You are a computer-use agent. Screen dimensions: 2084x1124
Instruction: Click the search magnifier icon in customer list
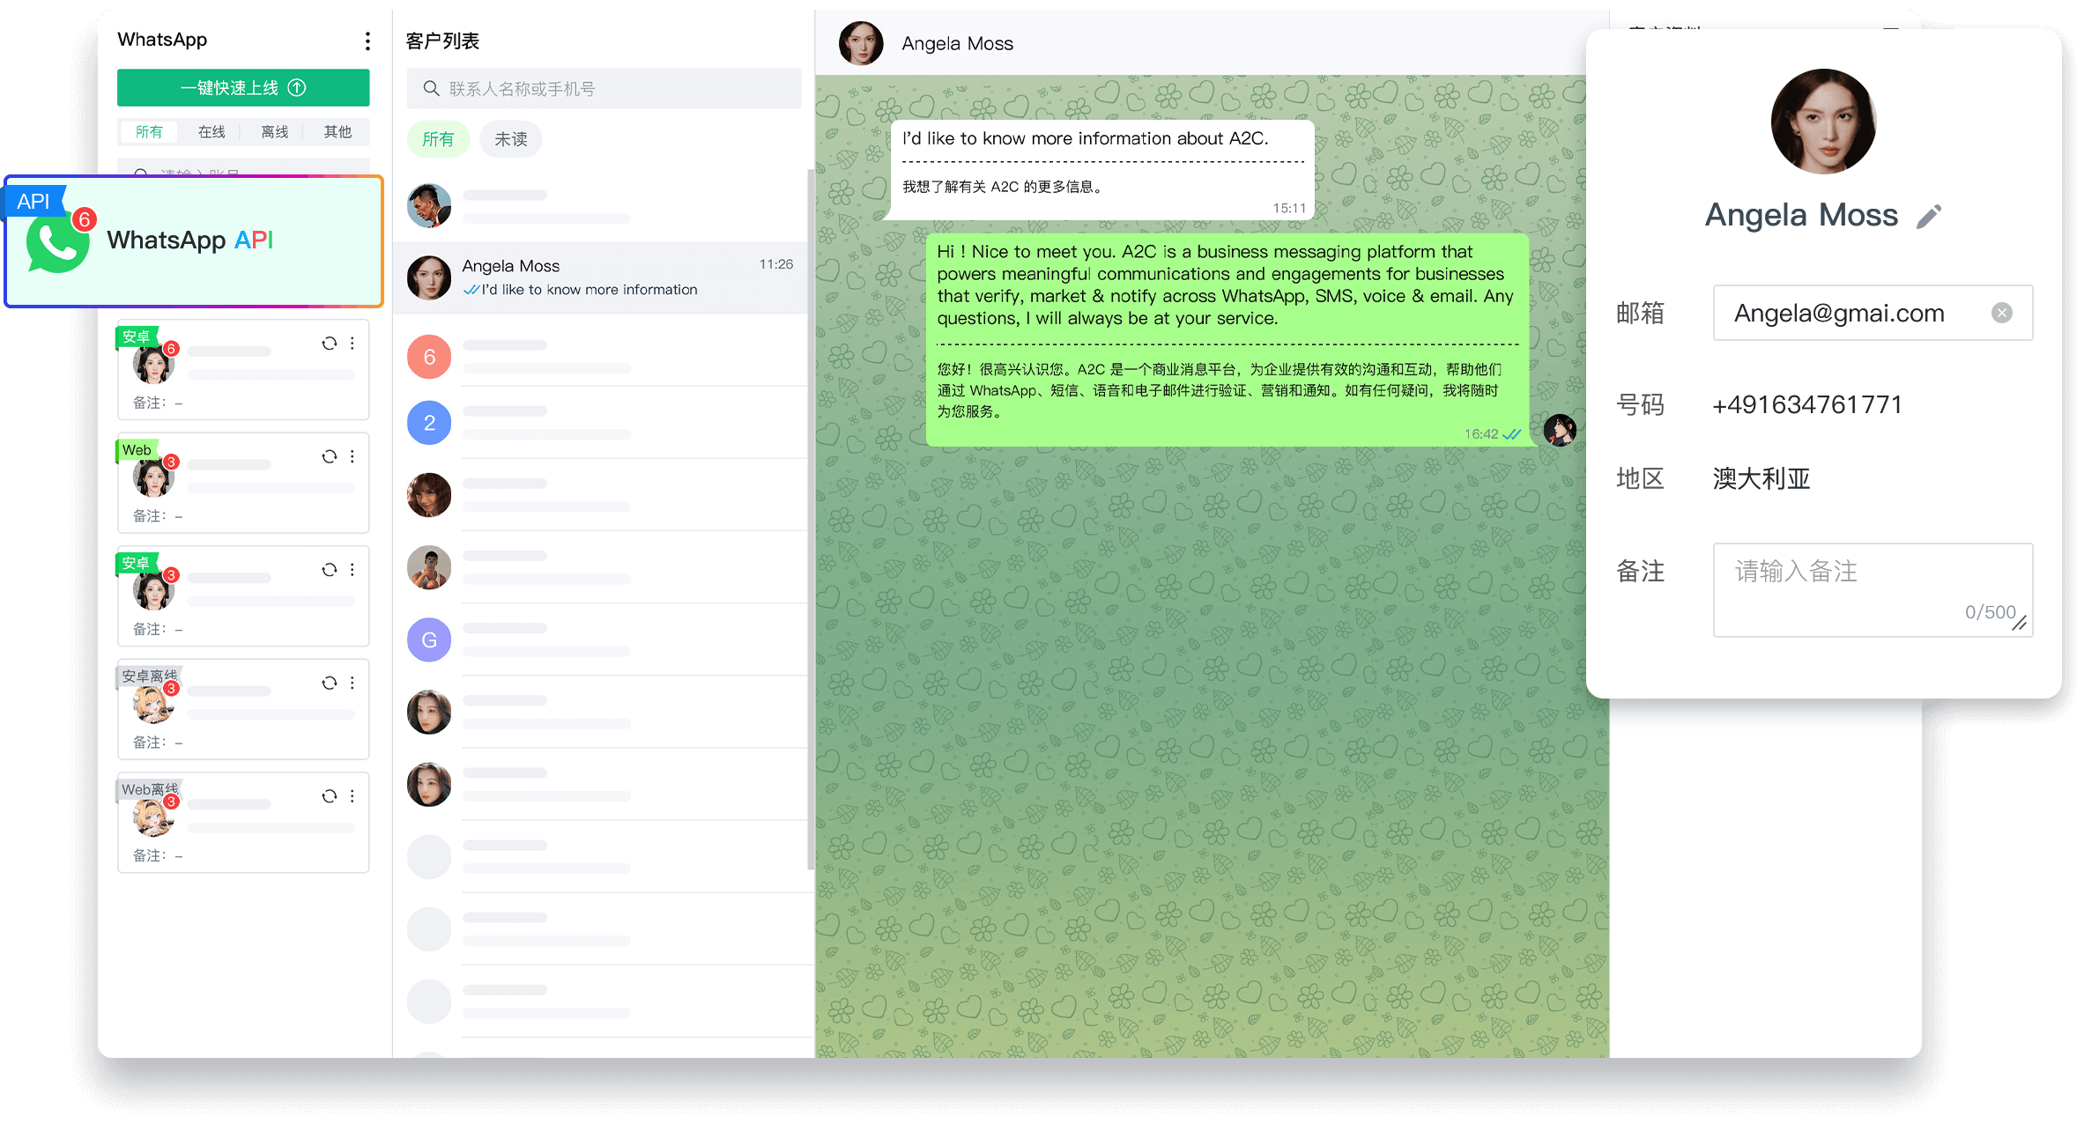click(x=431, y=89)
